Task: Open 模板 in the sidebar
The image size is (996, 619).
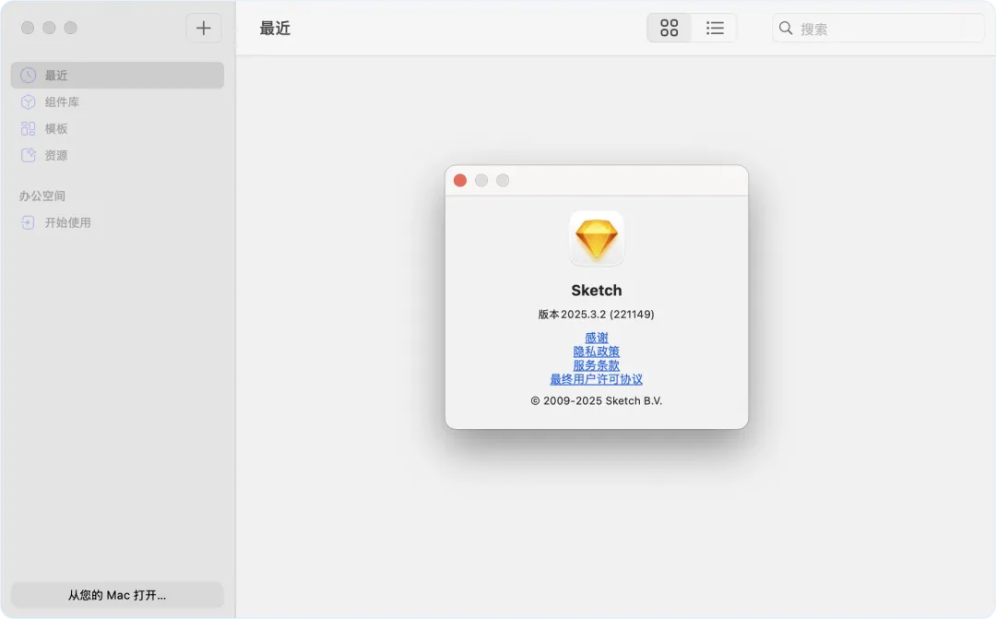Action: tap(117, 128)
